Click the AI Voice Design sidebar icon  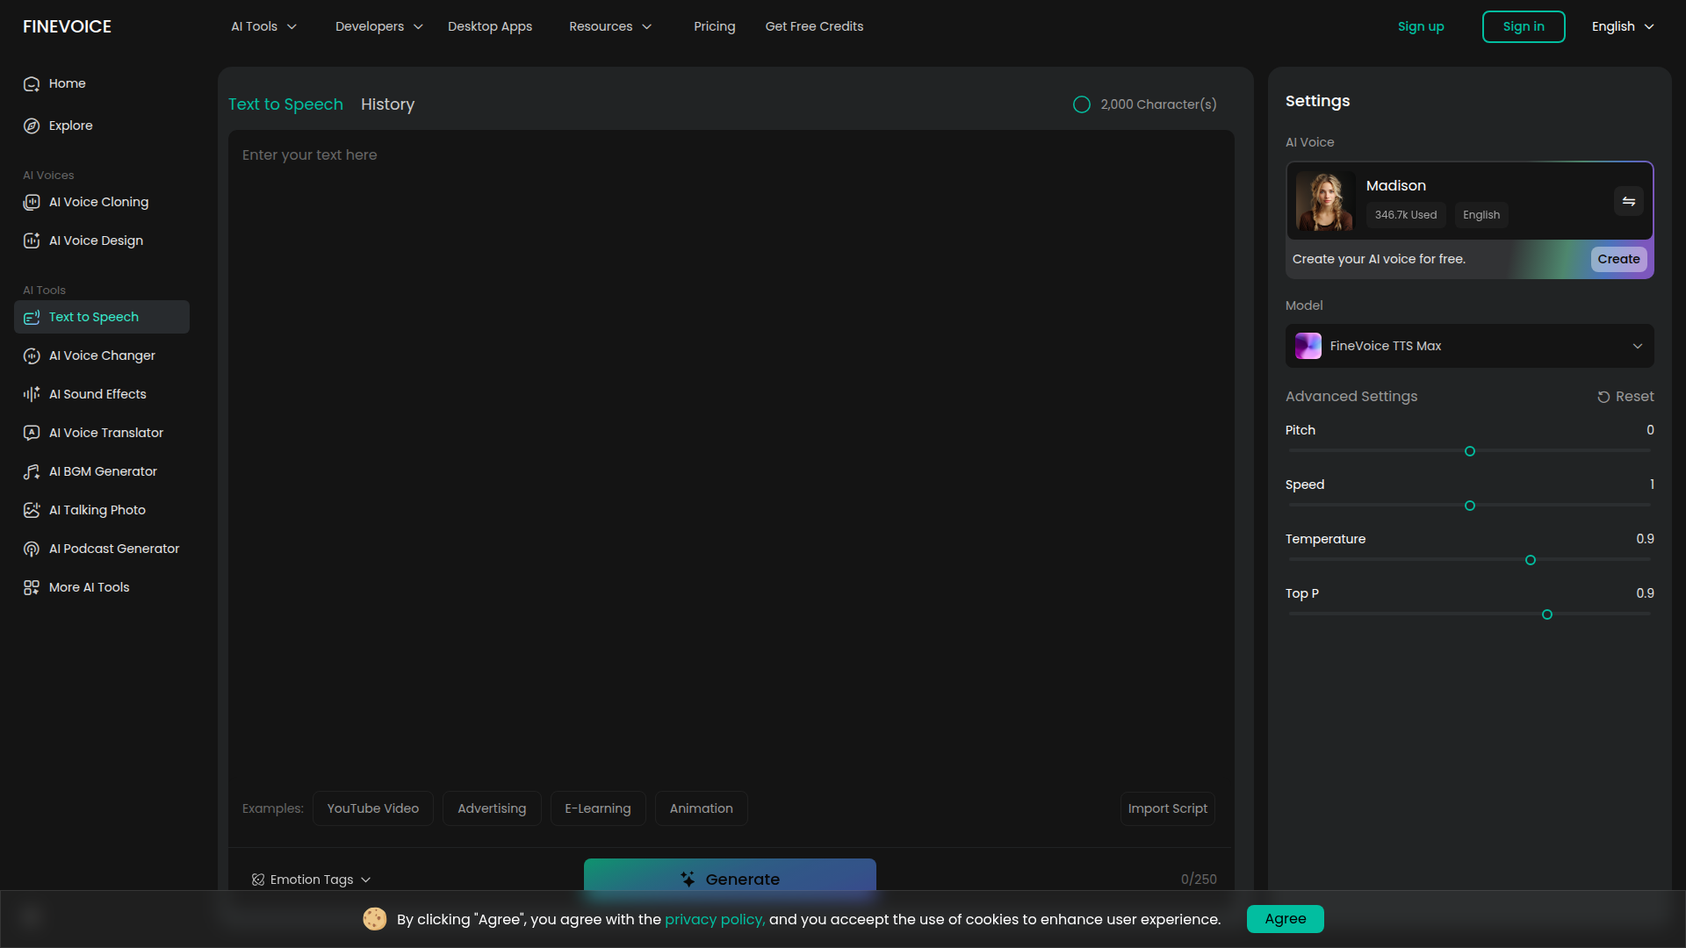click(32, 241)
